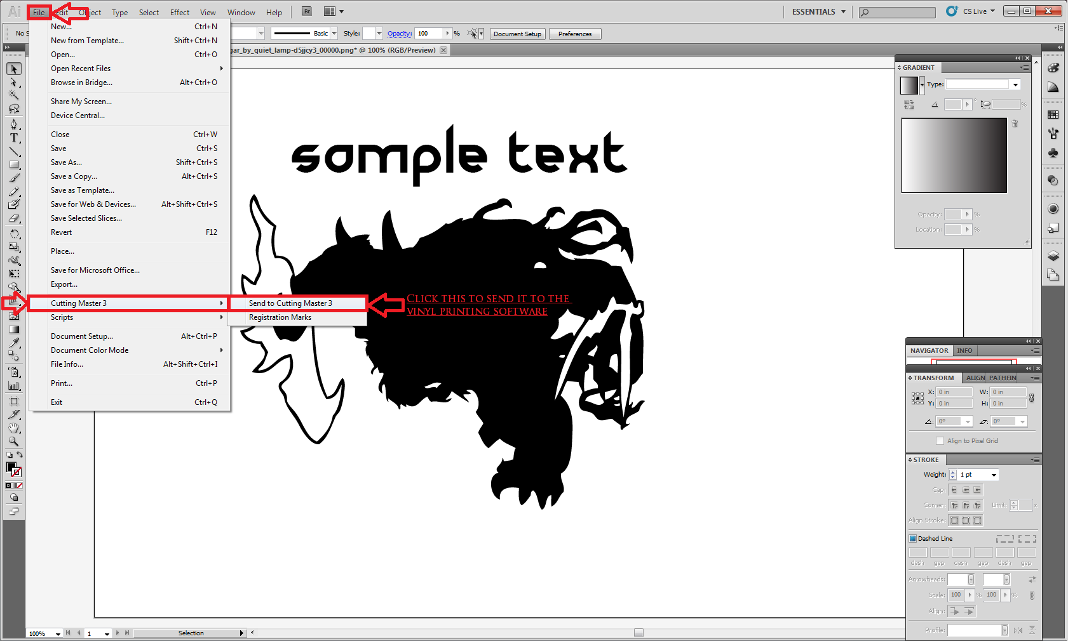Open the Color panel palette icon
Image resolution: width=1068 pixels, height=641 pixels.
tap(1053, 68)
